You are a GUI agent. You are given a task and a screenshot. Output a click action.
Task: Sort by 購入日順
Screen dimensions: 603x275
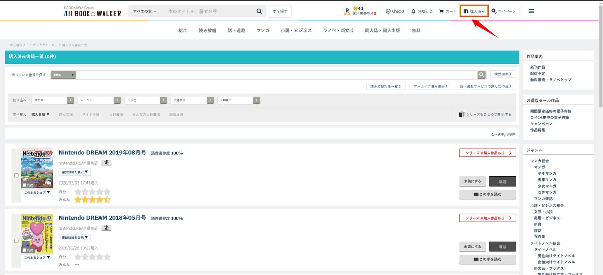[40, 114]
